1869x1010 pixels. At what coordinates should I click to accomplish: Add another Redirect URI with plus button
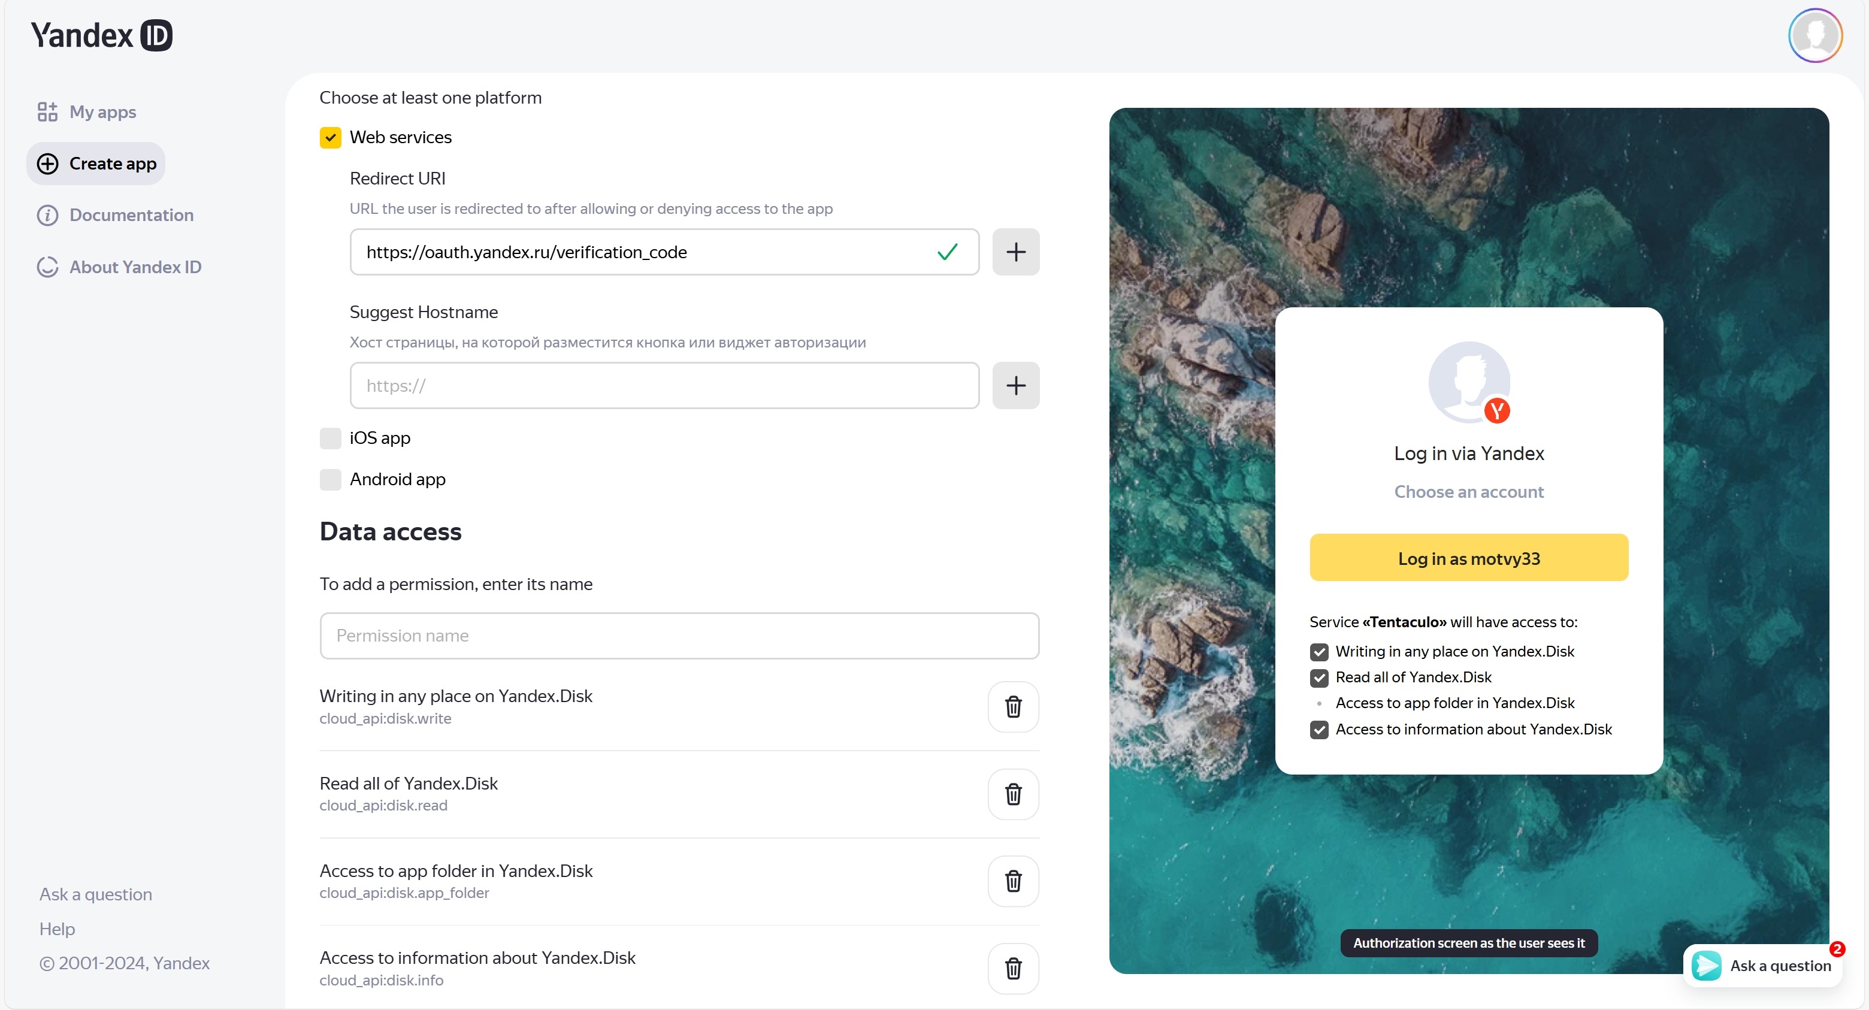pos(1016,252)
